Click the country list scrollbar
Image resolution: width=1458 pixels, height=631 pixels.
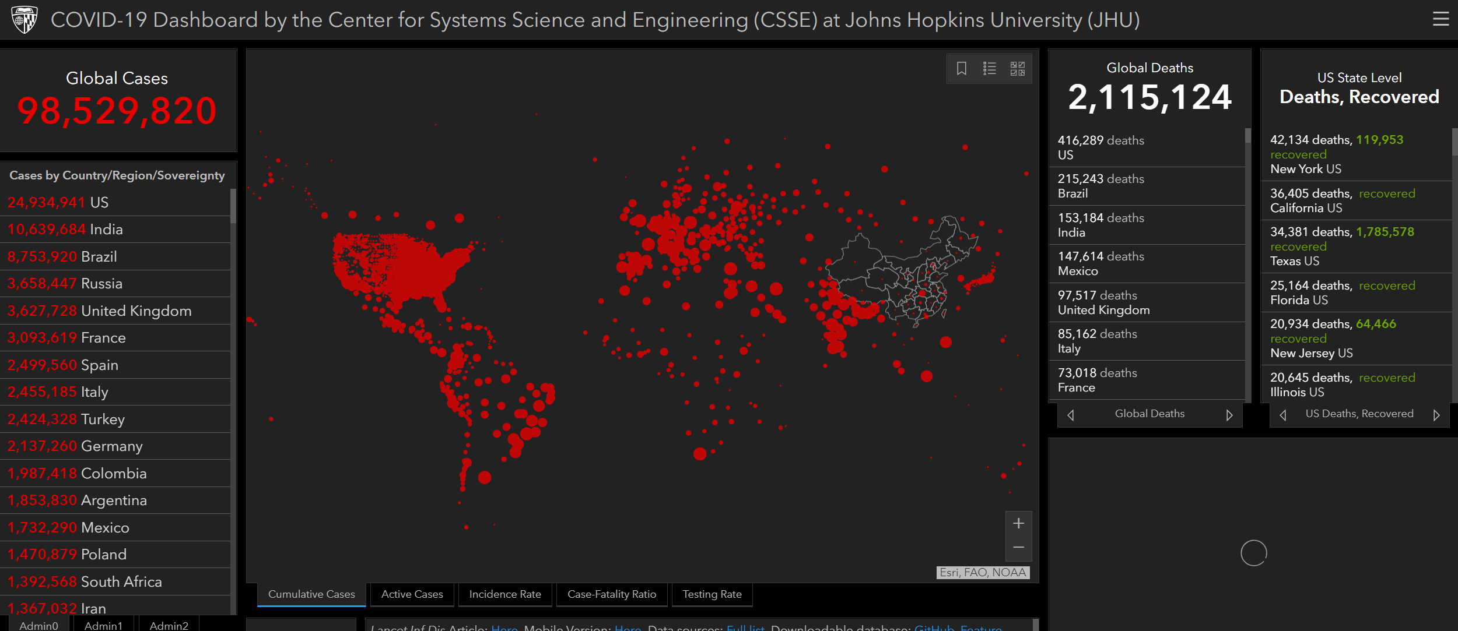point(233,206)
